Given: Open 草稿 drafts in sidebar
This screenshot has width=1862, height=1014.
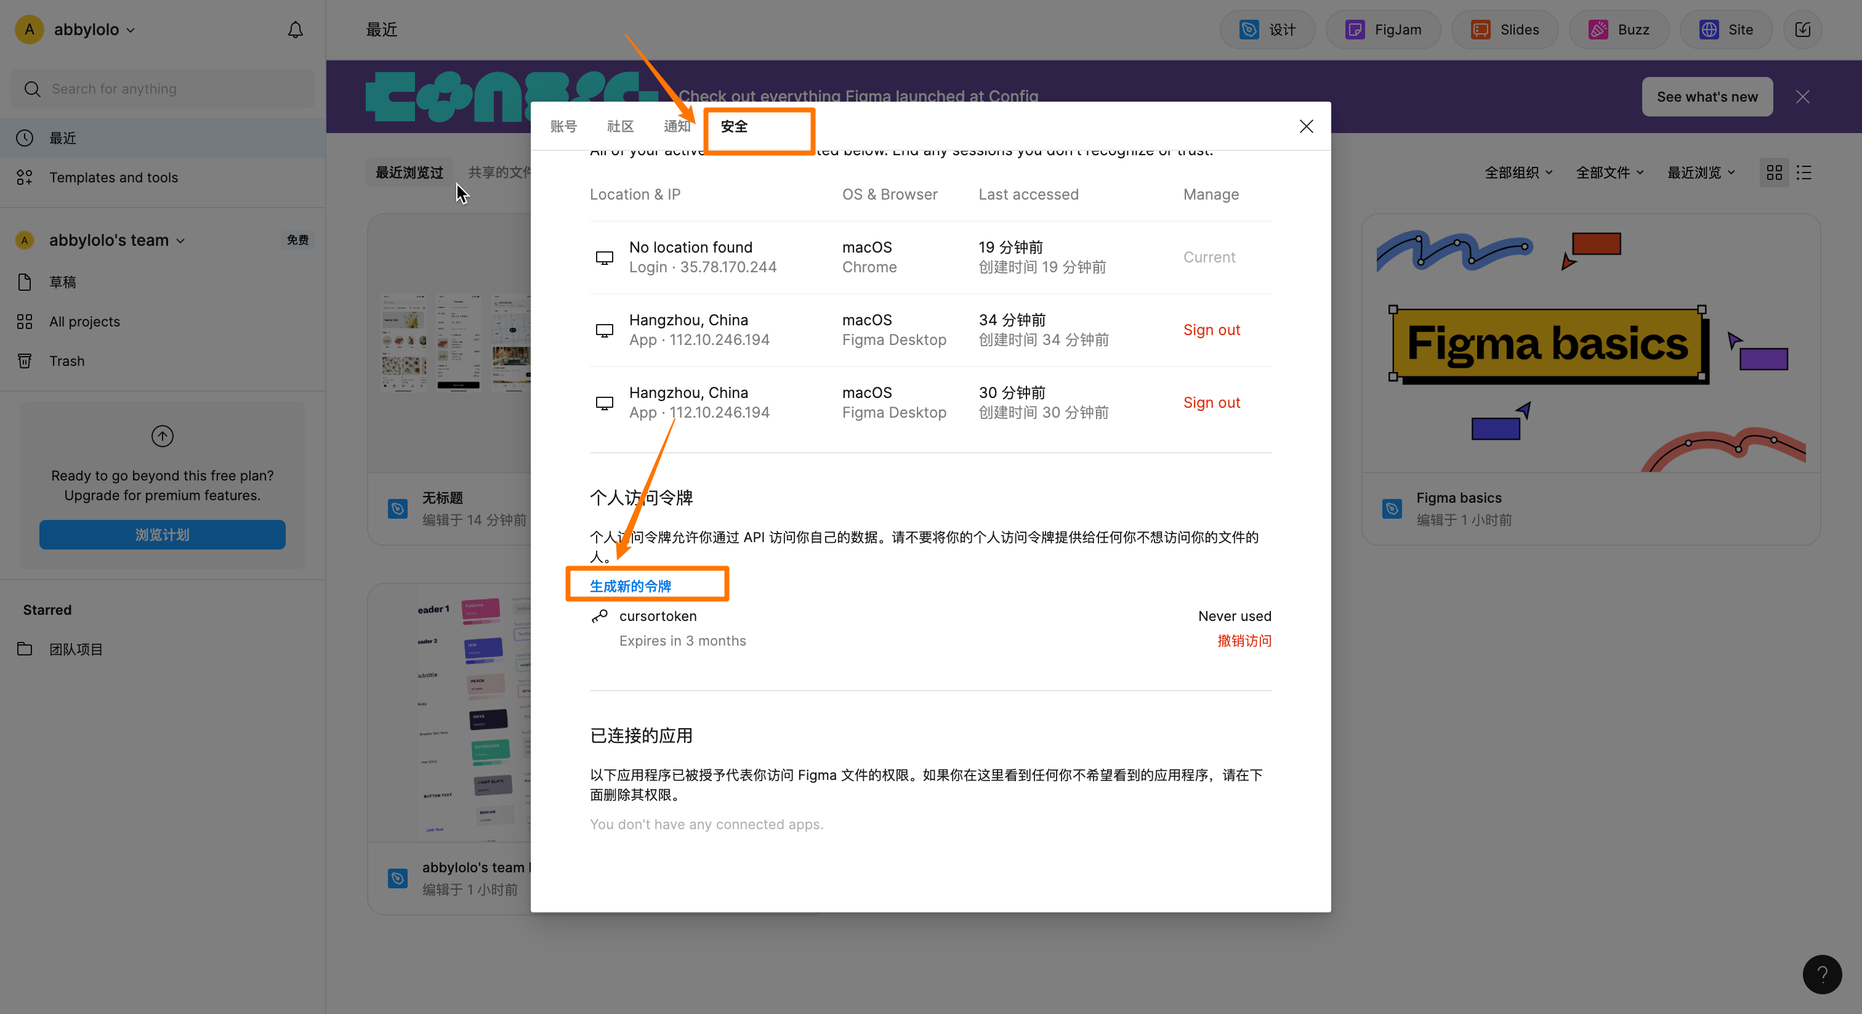Looking at the screenshot, I should pyautogui.click(x=163, y=282).
